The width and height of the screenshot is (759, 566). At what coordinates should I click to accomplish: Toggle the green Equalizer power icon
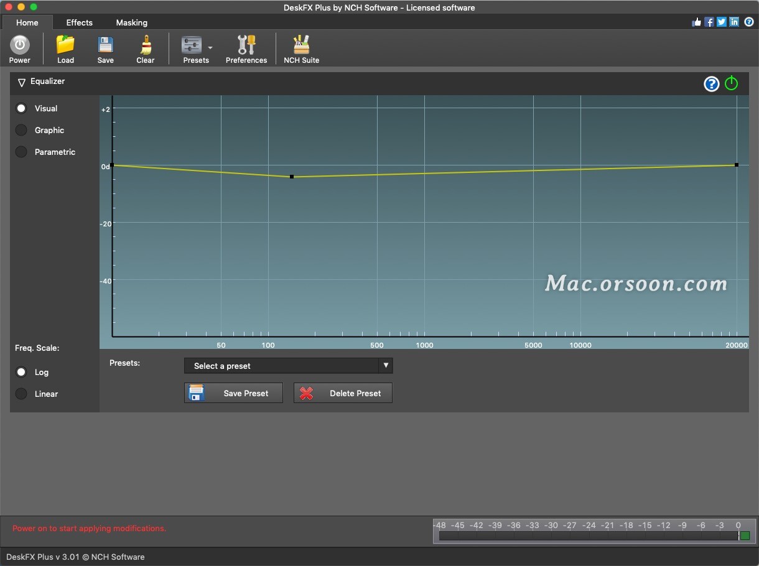coord(732,83)
